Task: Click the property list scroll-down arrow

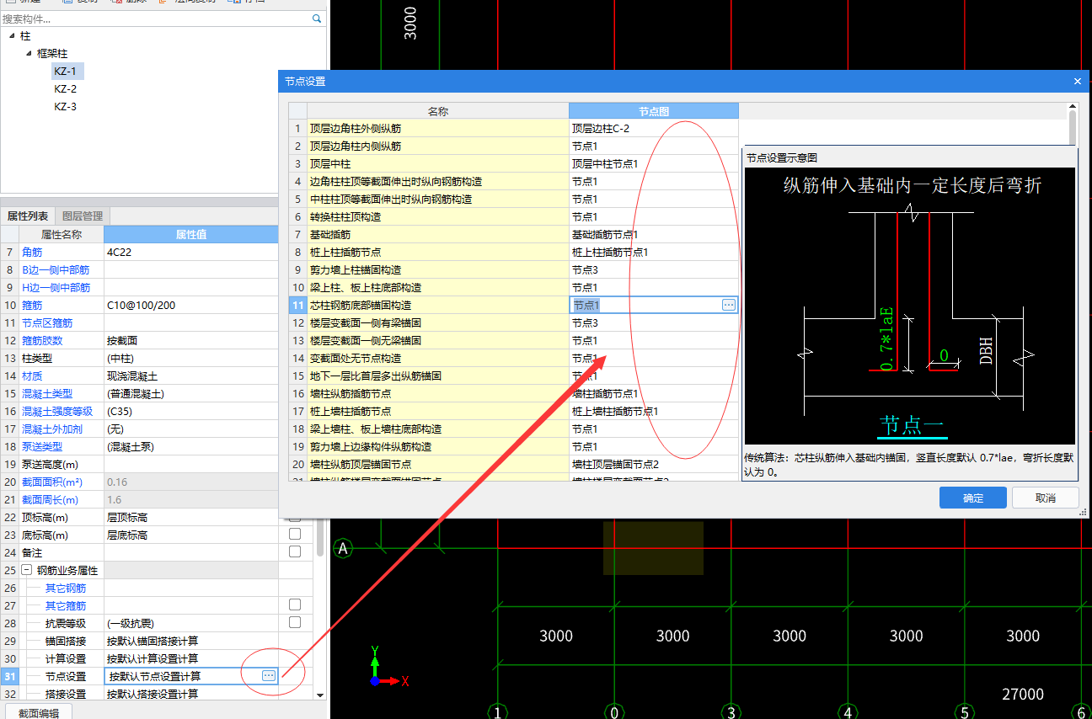Action: point(319,695)
